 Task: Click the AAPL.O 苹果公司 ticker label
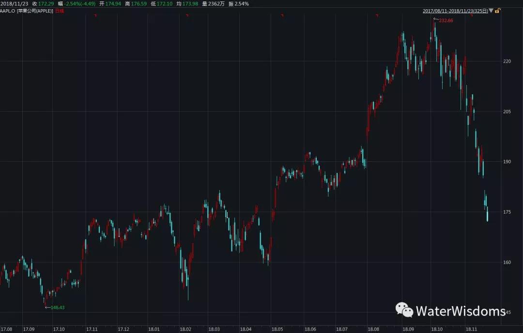click(x=27, y=11)
